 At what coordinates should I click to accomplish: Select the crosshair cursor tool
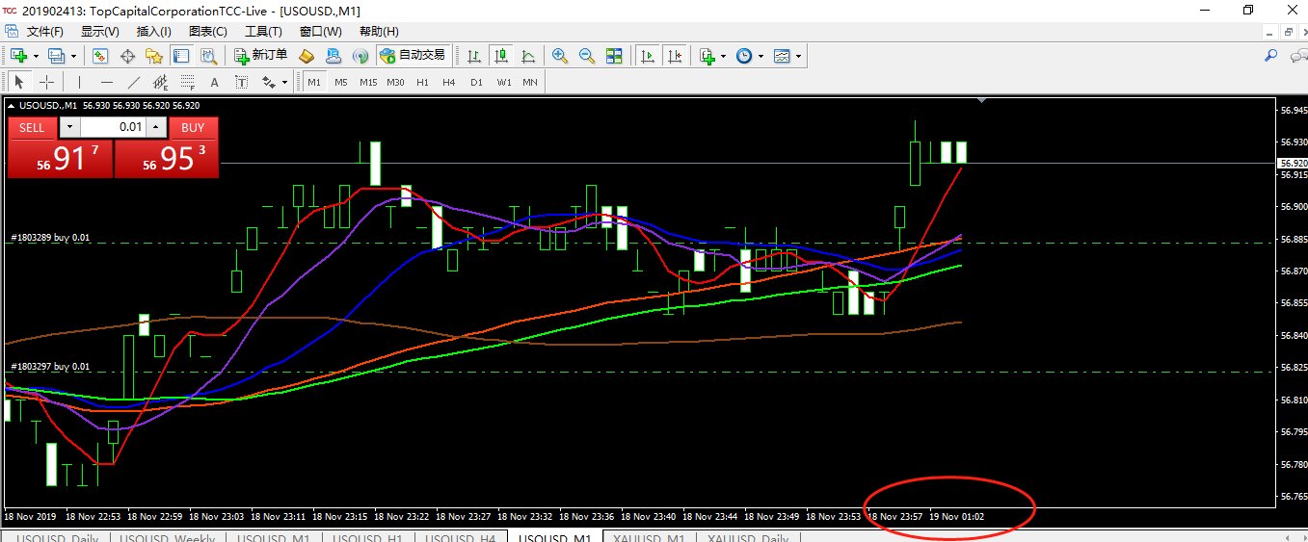click(46, 82)
